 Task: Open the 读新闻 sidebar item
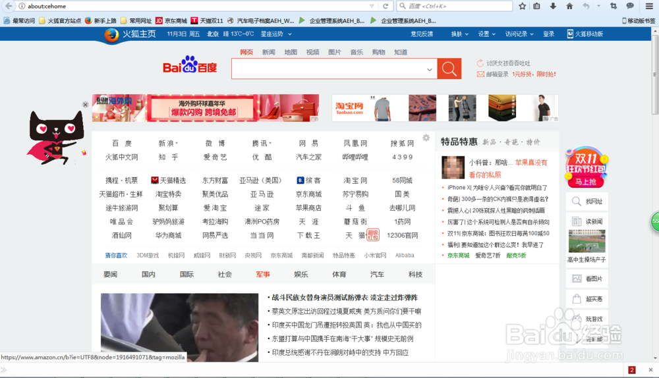(587, 221)
